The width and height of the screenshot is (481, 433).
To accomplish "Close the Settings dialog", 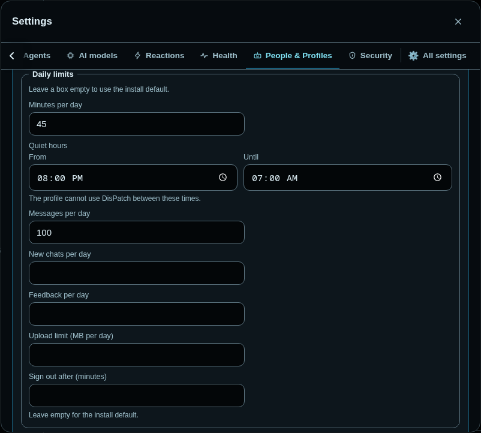I will point(458,22).
